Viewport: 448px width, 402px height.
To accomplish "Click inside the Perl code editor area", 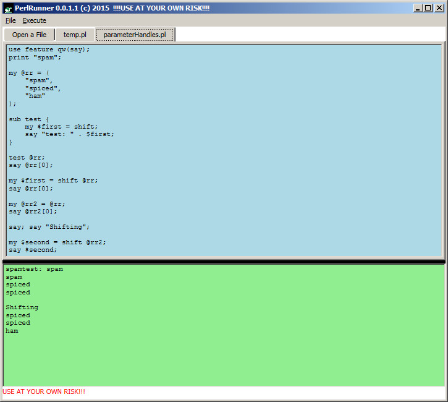I will click(x=224, y=151).
